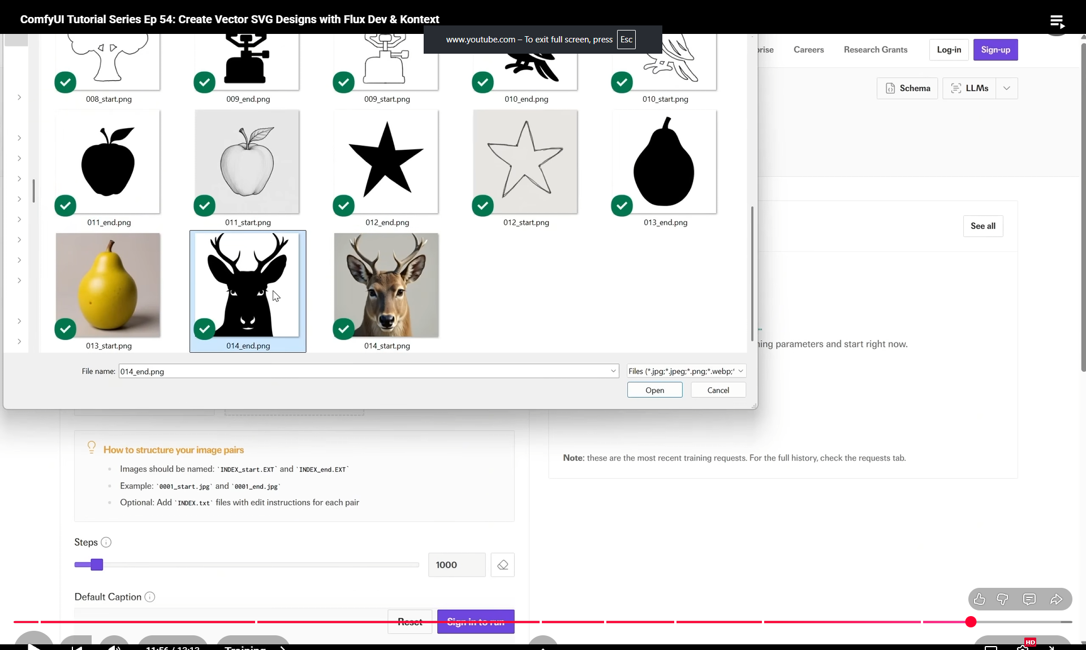1086x650 pixels.
Task: Click the info icon beside Default Caption
Action: pos(150,597)
